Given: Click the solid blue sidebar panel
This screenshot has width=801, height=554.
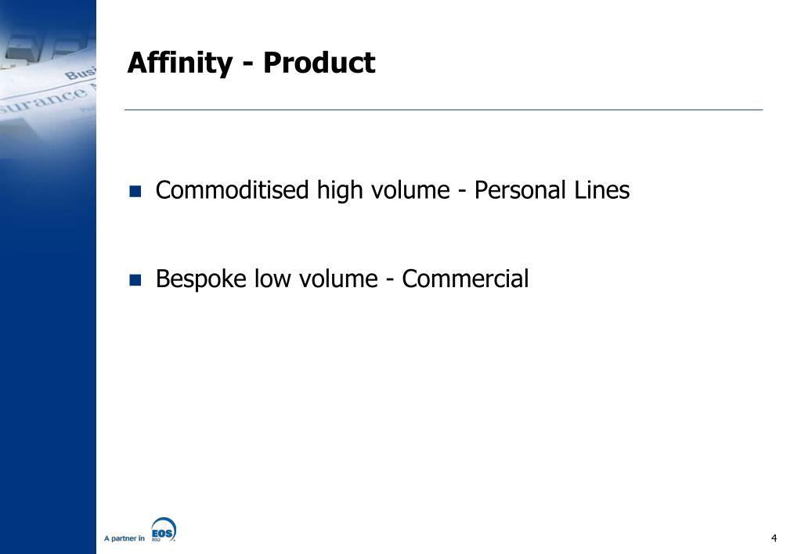Looking at the screenshot, I should pos(48,352).
